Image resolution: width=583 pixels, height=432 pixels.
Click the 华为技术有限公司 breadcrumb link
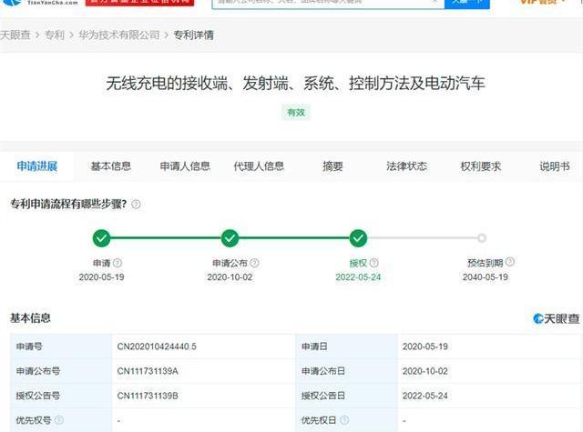click(119, 35)
